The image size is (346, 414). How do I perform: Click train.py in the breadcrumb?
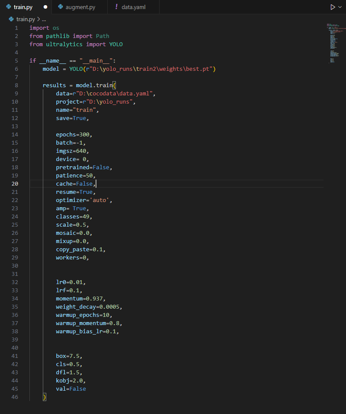pos(26,19)
